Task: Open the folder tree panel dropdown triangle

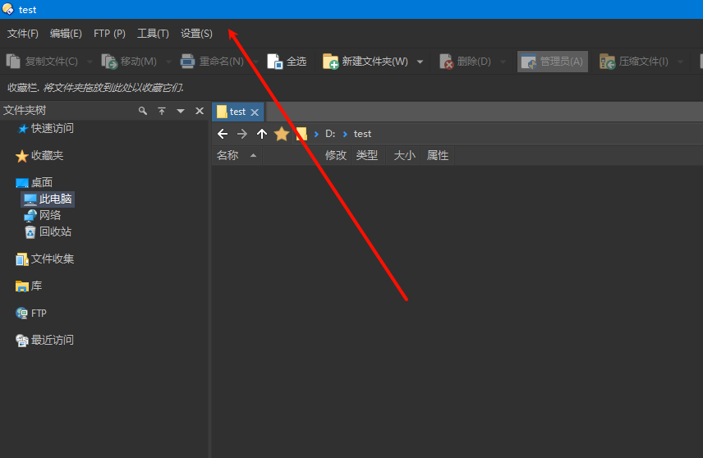Action: point(181,111)
